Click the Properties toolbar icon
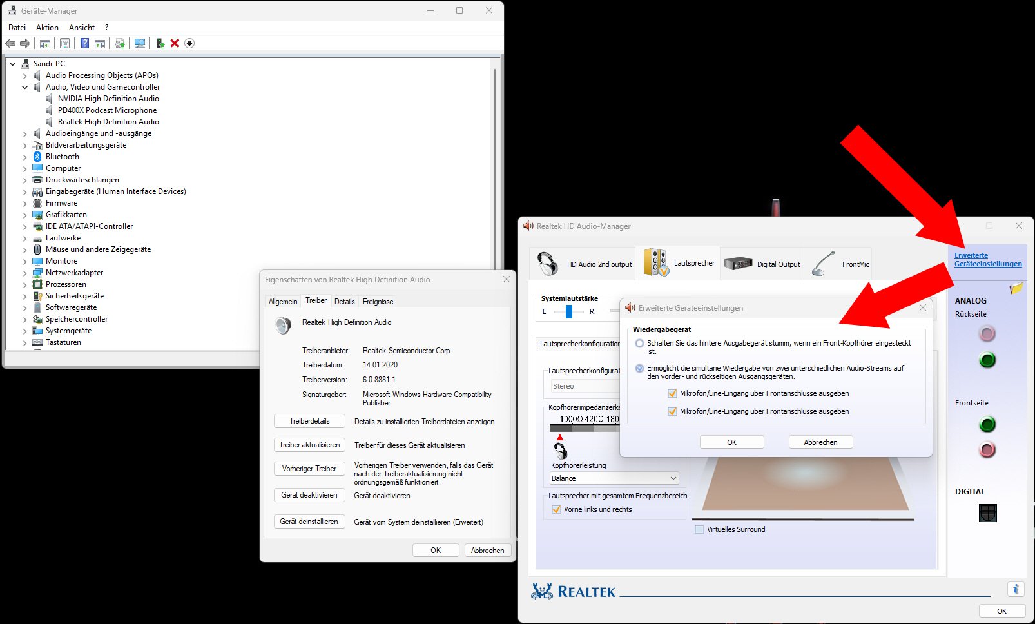 pos(64,43)
